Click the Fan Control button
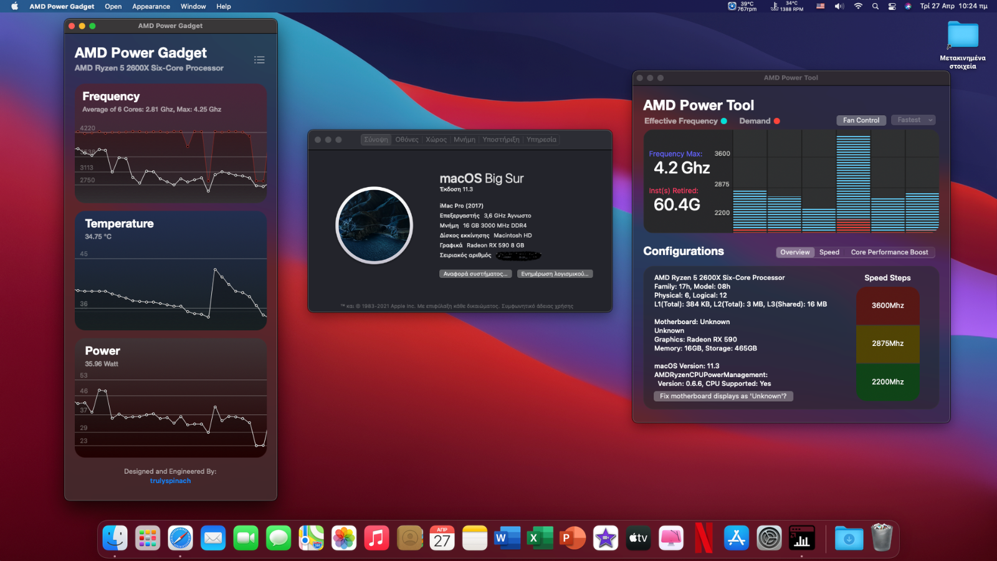Image resolution: width=997 pixels, height=561 pixels. pos(861,120)
